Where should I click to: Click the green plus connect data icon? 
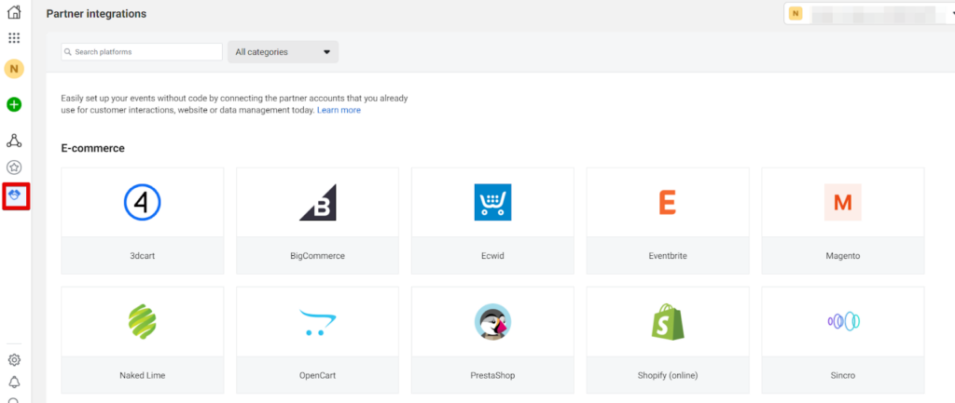(x=14, y=104)
